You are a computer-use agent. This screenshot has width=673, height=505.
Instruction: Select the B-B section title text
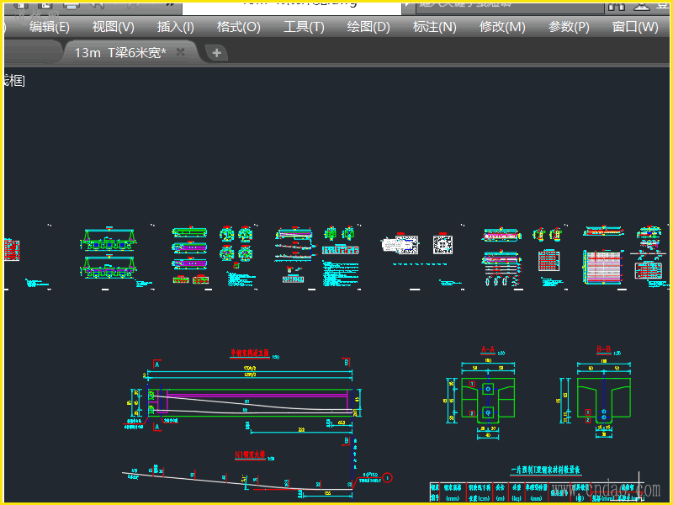(604, 350)
